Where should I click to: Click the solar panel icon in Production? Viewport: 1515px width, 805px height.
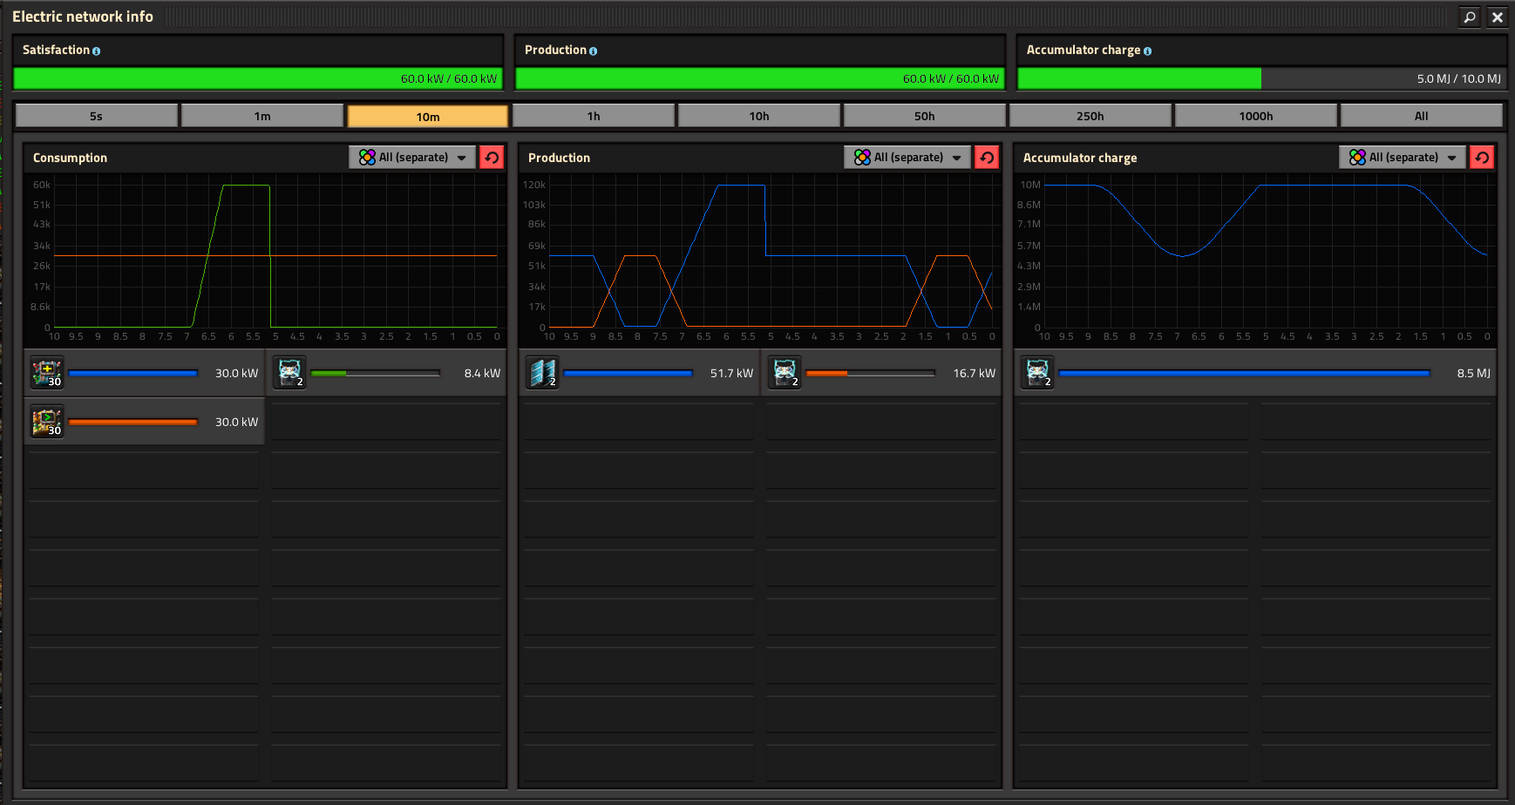(542, 373)
